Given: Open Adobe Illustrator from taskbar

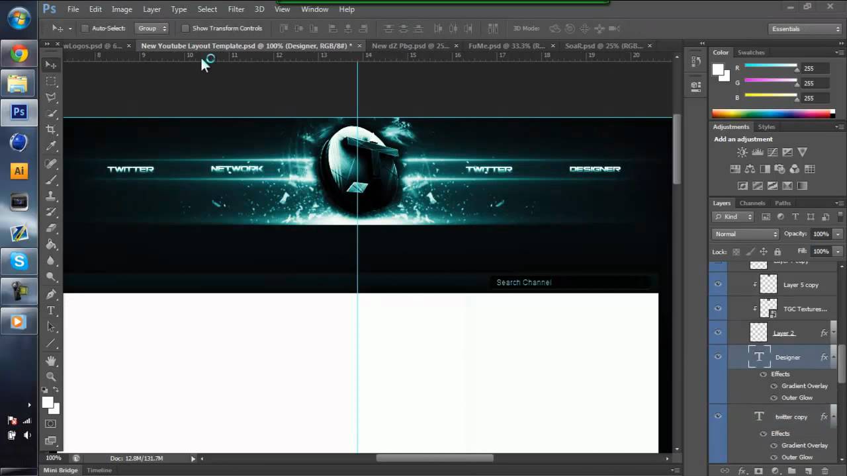Looking at the screenshot, I should 19,171.
